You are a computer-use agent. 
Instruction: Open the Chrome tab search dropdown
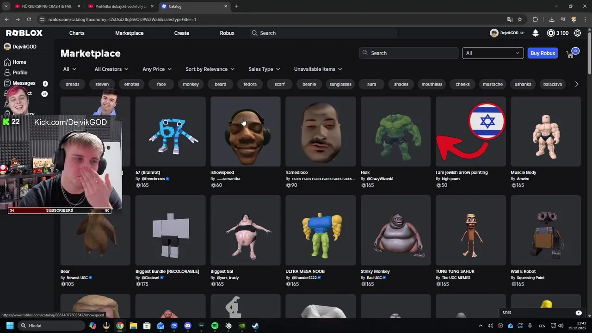point(6,6)
